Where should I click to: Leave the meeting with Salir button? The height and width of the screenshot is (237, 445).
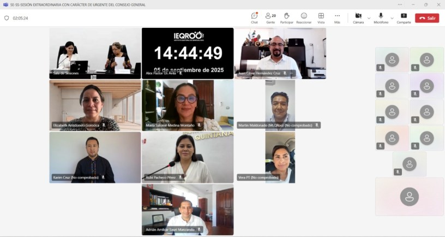pyautogui.click(x=427, y=18)
